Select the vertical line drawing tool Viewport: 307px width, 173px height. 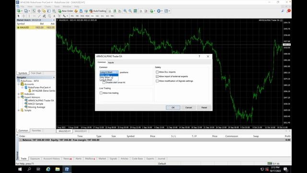[29, 16]
